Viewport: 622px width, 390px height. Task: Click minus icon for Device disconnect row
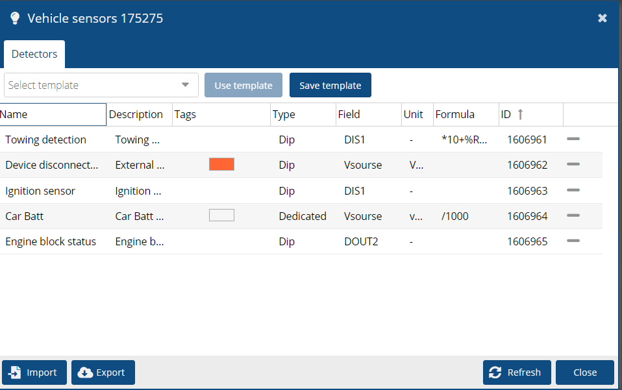573,165
